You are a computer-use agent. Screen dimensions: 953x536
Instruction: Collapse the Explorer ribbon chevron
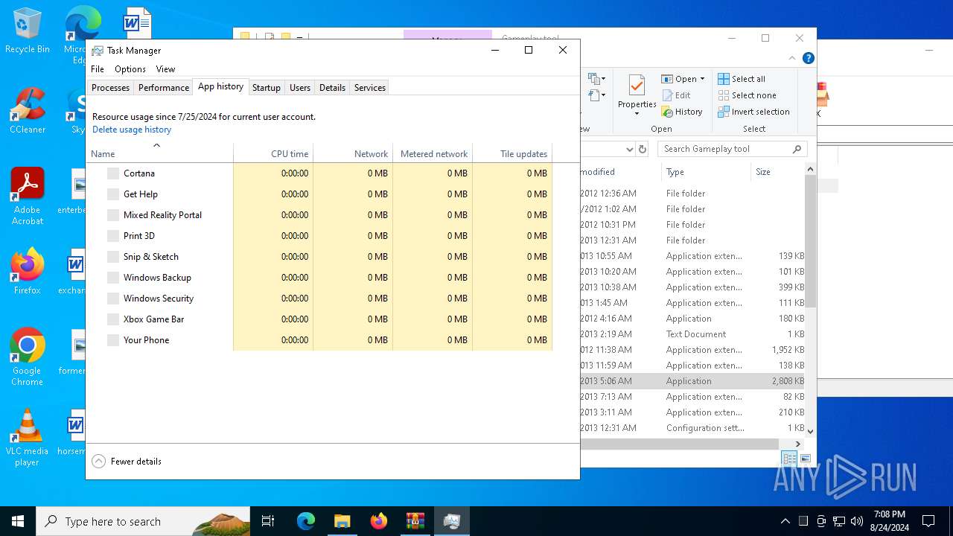792,58
